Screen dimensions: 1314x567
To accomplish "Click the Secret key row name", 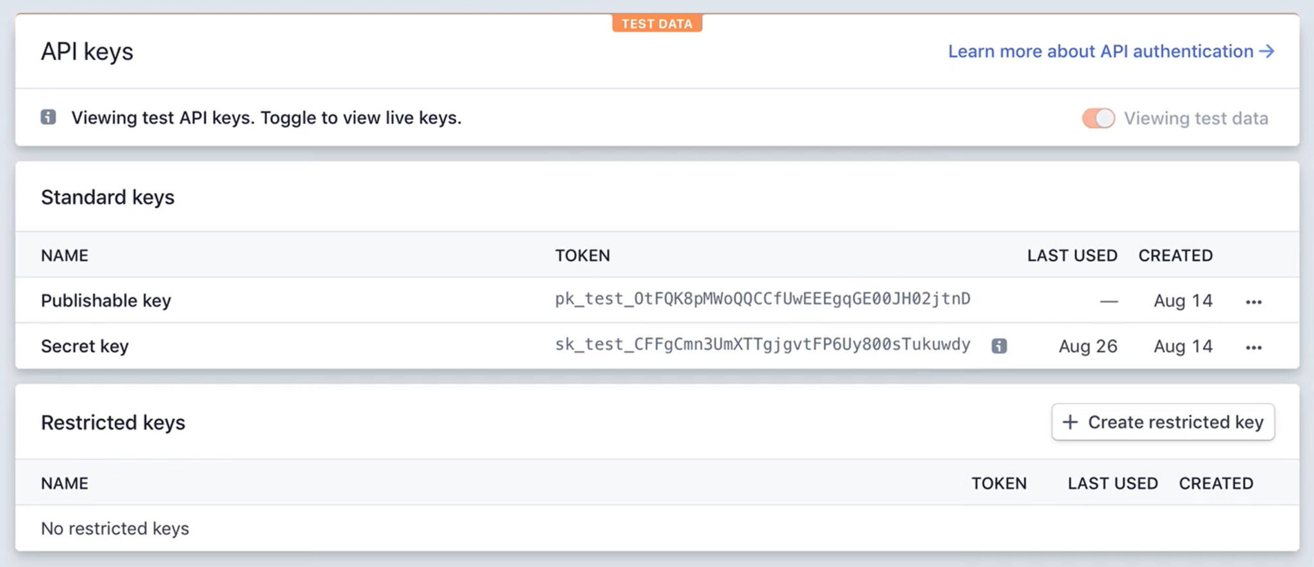I will point(85,346).
